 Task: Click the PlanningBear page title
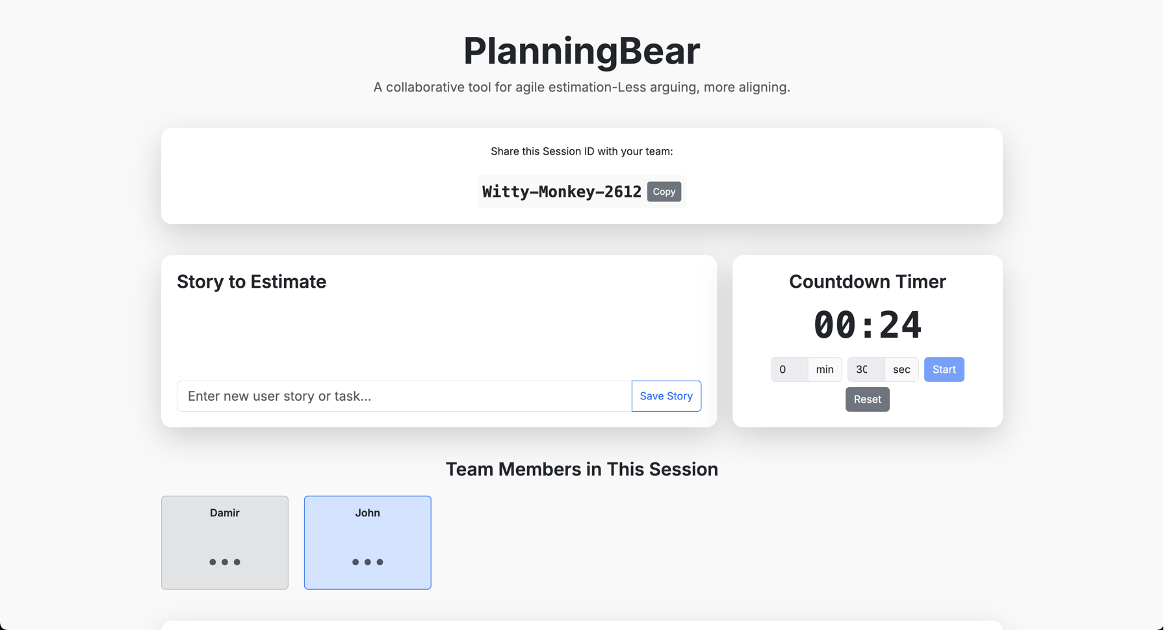[582, 51]
